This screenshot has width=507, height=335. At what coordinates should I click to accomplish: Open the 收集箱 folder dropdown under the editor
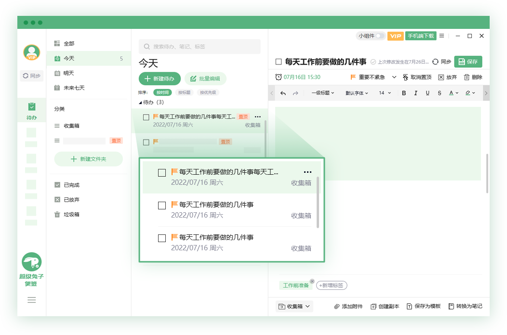tap(294, 306)
